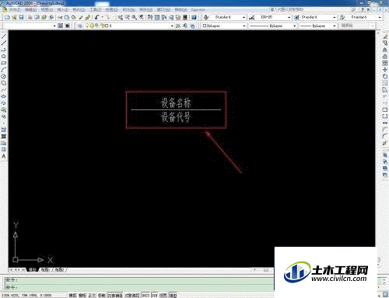Toggle Polar tracking (极轴) in status bar

[x=101, y=295]
